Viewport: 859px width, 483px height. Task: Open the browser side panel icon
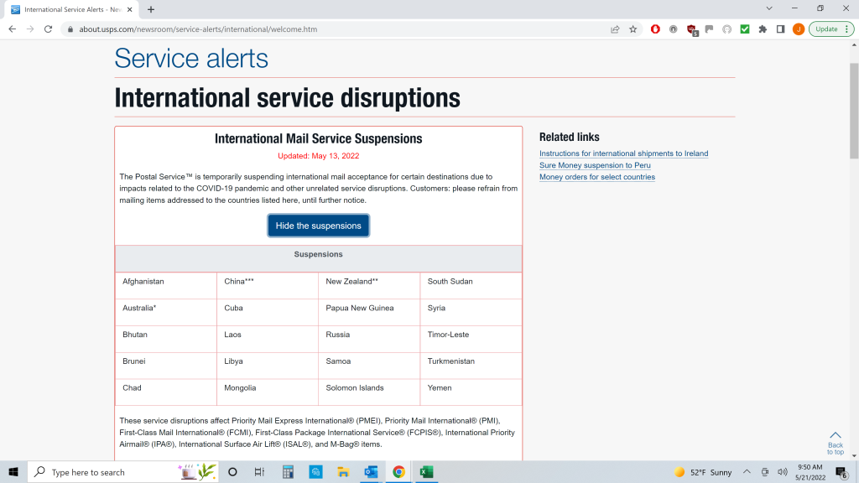[780, 29]
